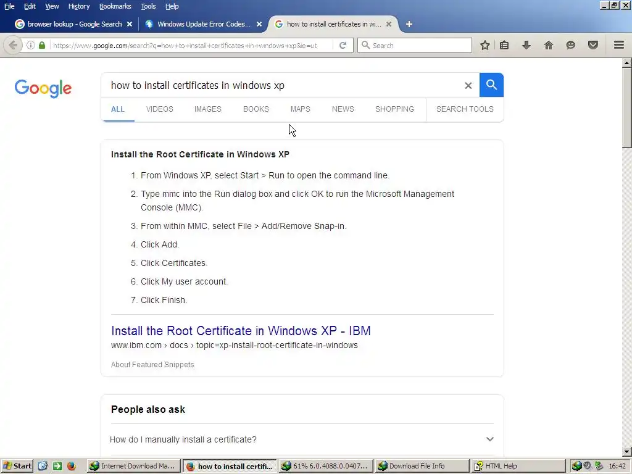Viewport: 632px width, 474px height.
Task: Open the bookmarks list icon
Action: (x=504, y=45)
